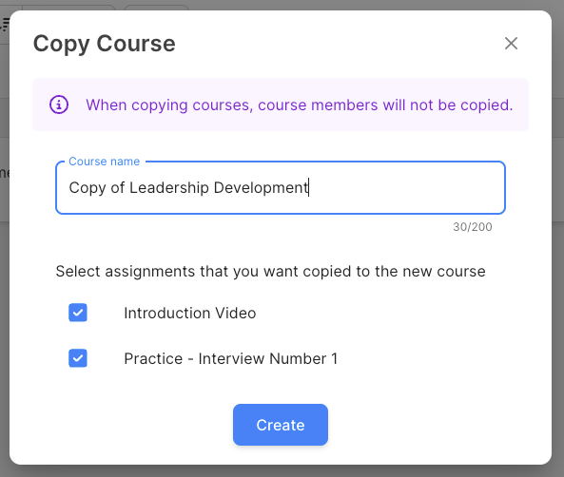Click first background tab above the dialog
Image resolution: width=564 pixels, height=477 pixels.
pos(68,8)
